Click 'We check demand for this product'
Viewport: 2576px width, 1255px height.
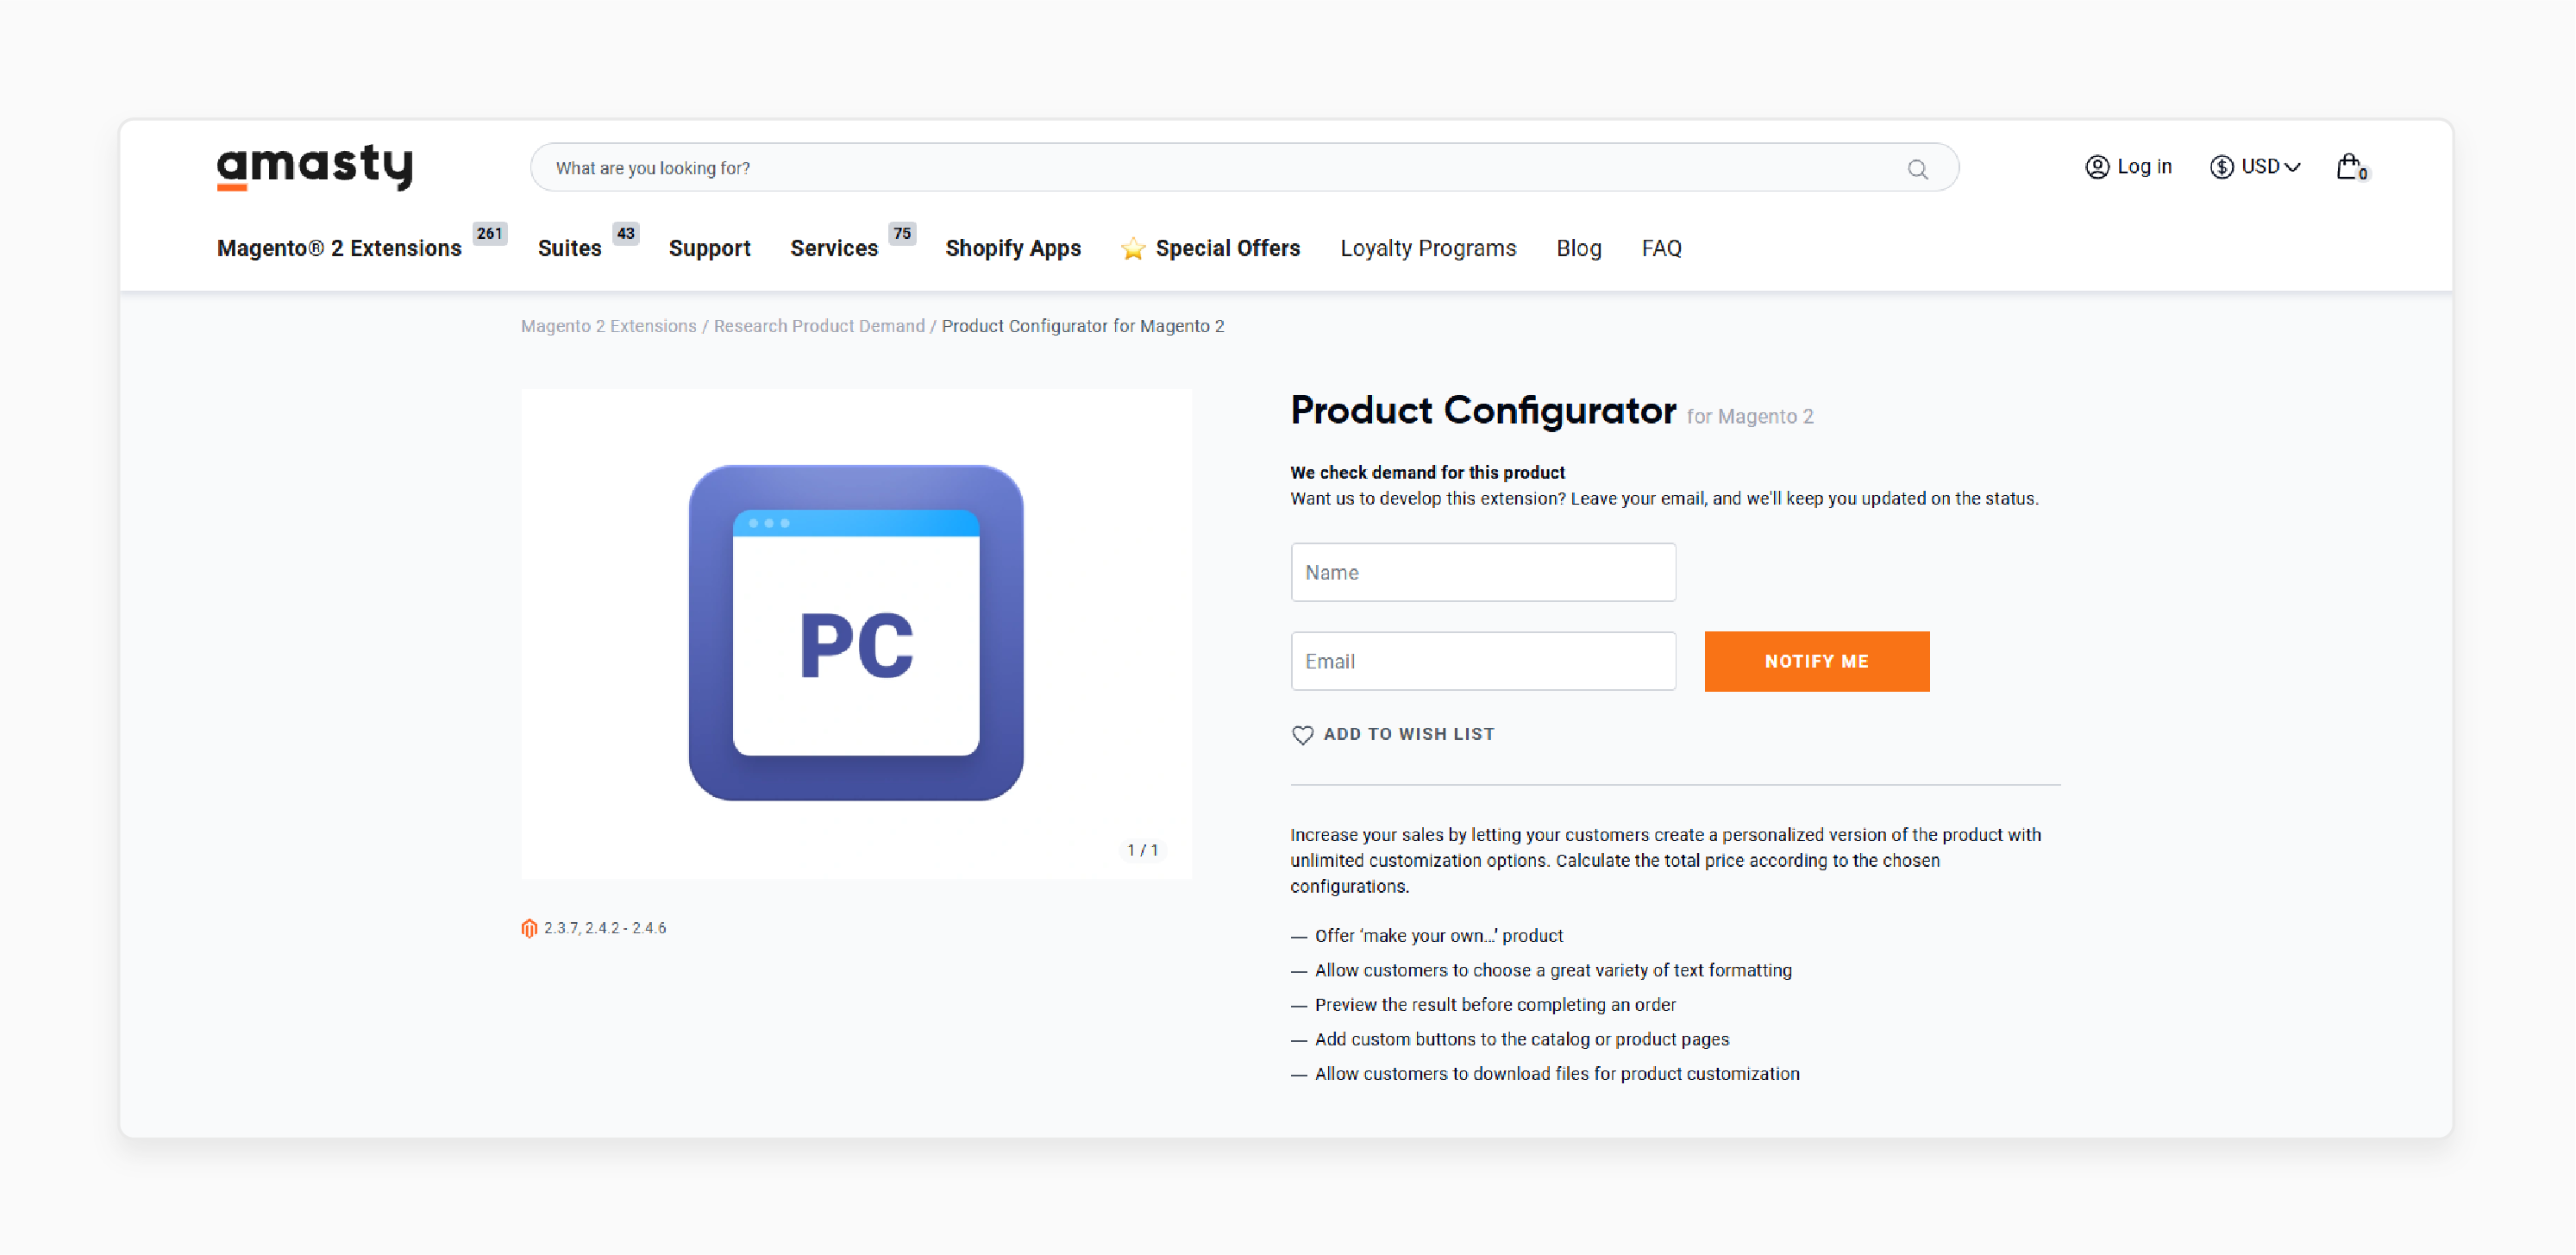click(x=1427, y=472)
